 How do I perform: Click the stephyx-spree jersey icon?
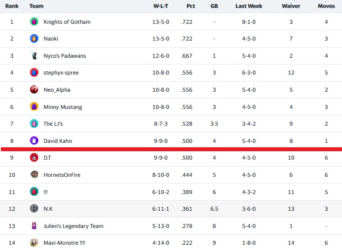coord(34,73)
